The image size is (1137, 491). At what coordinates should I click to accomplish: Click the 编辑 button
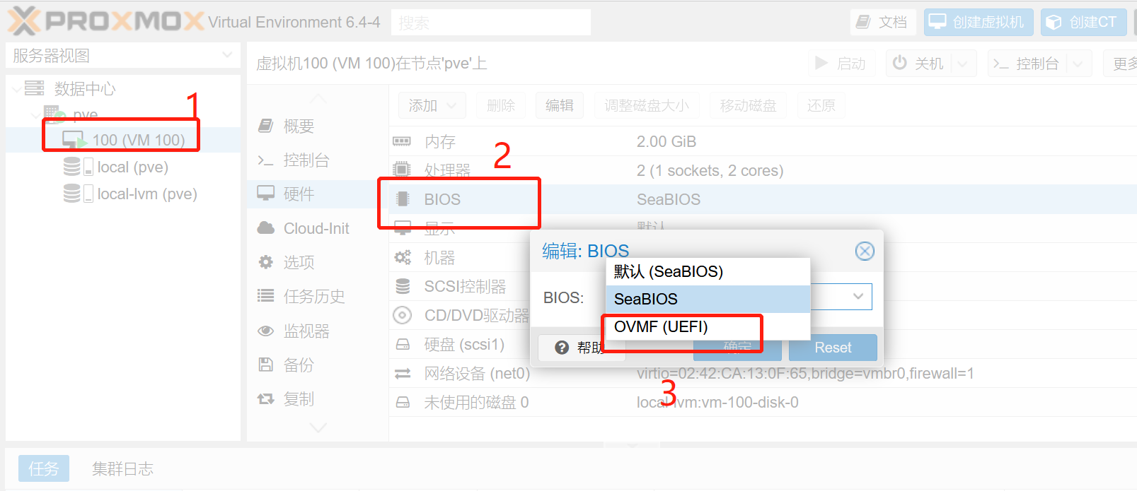click(x=559, y=105)
